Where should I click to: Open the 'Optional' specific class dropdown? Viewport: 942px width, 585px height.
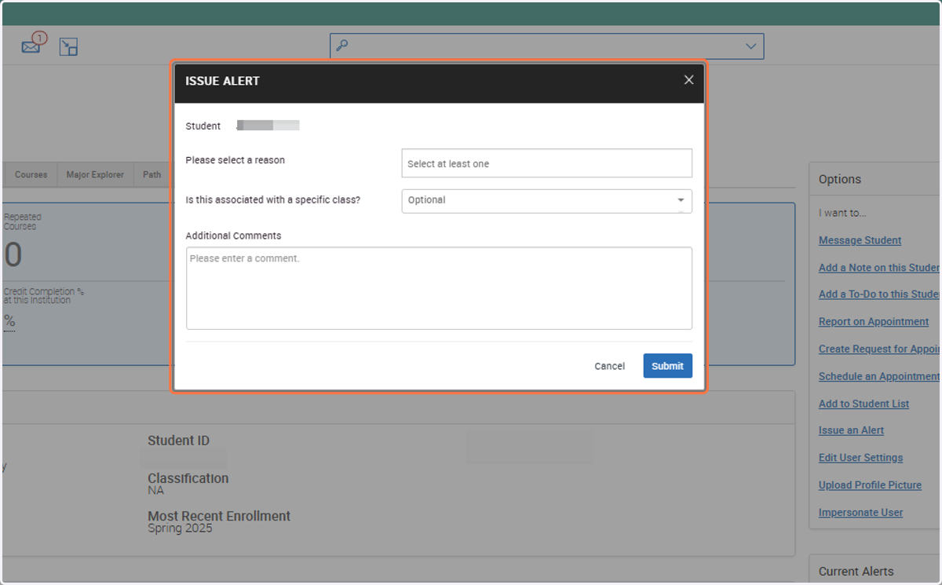click(546, 200)
